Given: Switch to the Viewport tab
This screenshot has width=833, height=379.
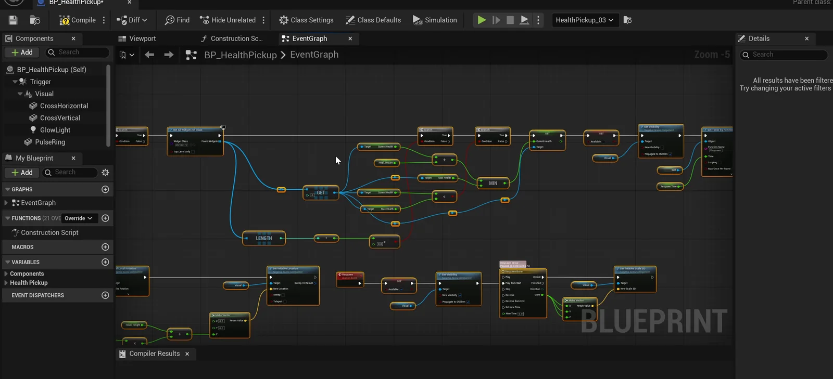Looking at the screenshot, I should click(x=137, y=38).
